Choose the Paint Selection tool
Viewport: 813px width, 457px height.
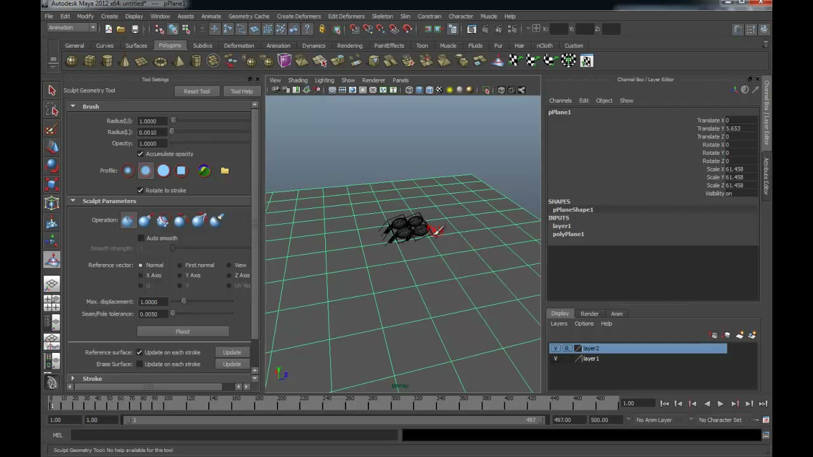(52, 129)
